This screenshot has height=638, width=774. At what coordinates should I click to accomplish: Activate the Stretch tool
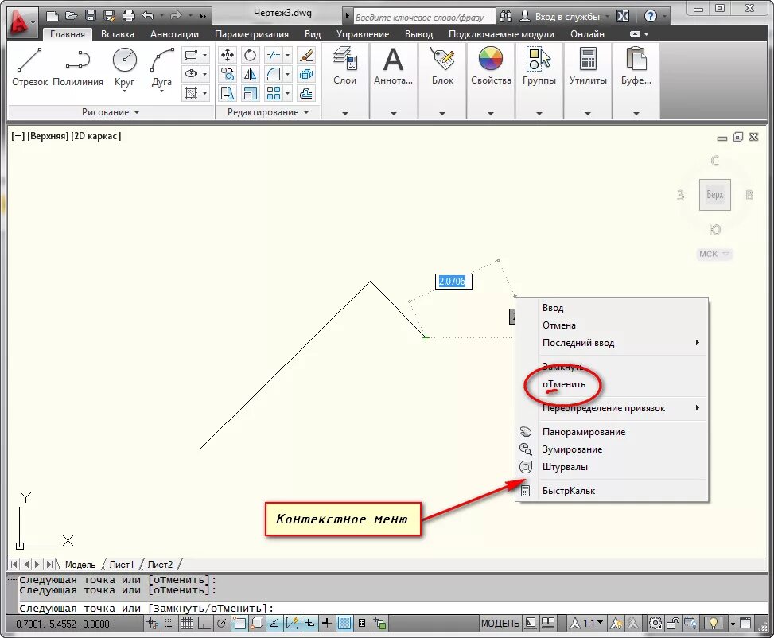pyautogui.click(x=227, y=93)
